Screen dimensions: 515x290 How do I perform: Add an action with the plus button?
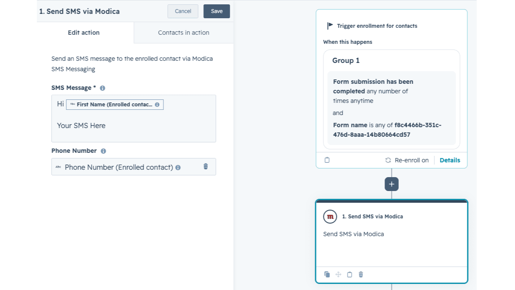coord(391,184)
